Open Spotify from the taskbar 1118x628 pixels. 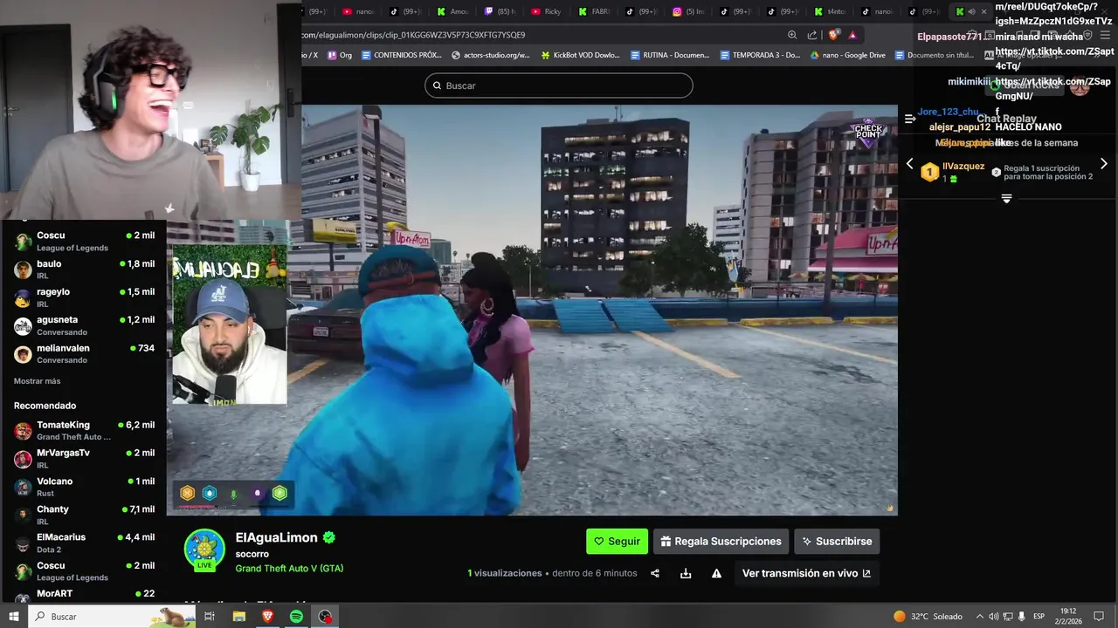click(296, 616)
